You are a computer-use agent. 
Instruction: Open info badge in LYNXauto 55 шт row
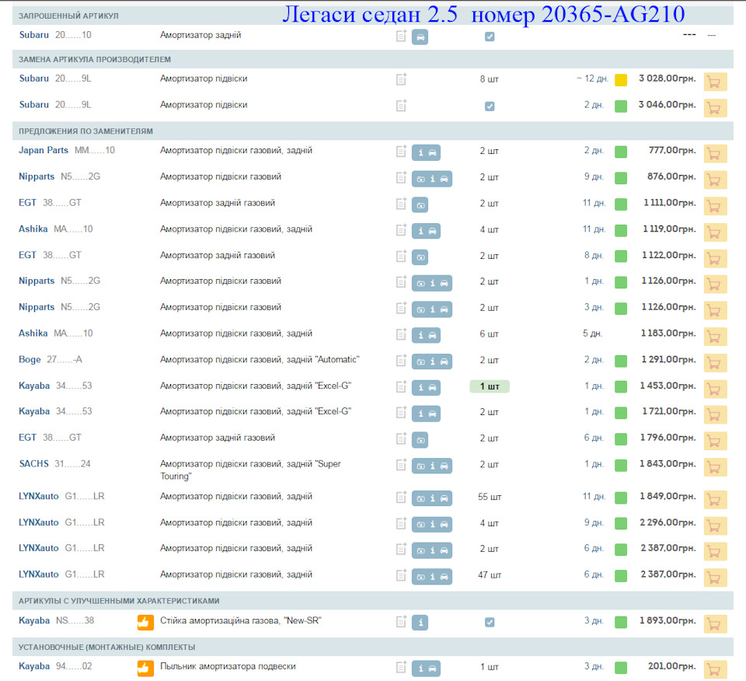(x=432, y=498)
